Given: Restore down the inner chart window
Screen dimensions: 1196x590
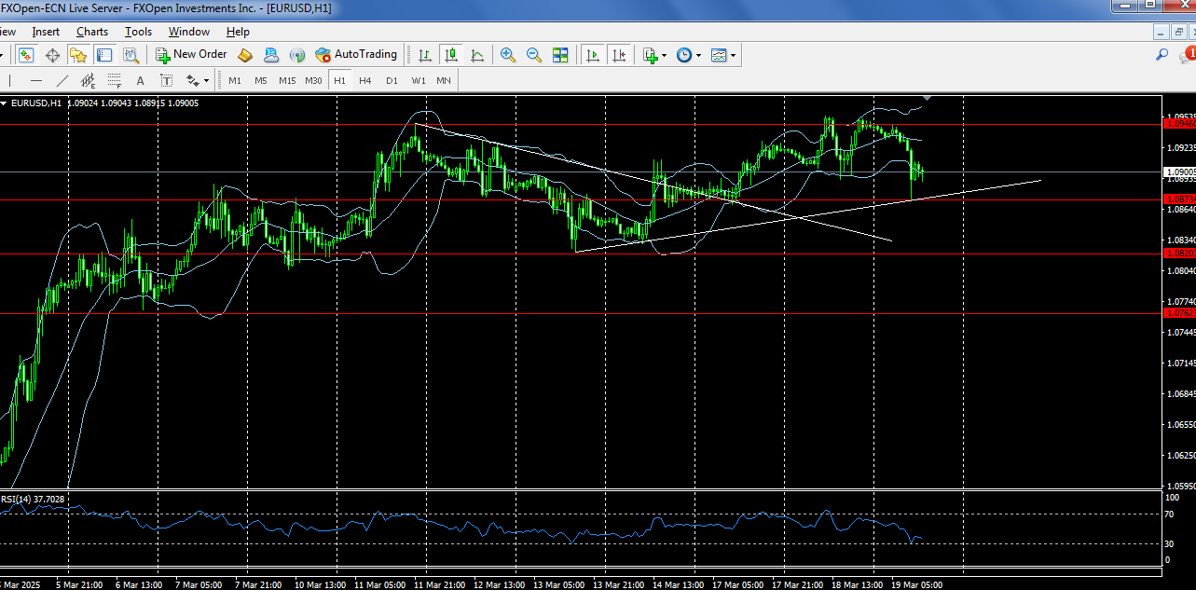Looking at the screenshot, I should (1178, 32).
